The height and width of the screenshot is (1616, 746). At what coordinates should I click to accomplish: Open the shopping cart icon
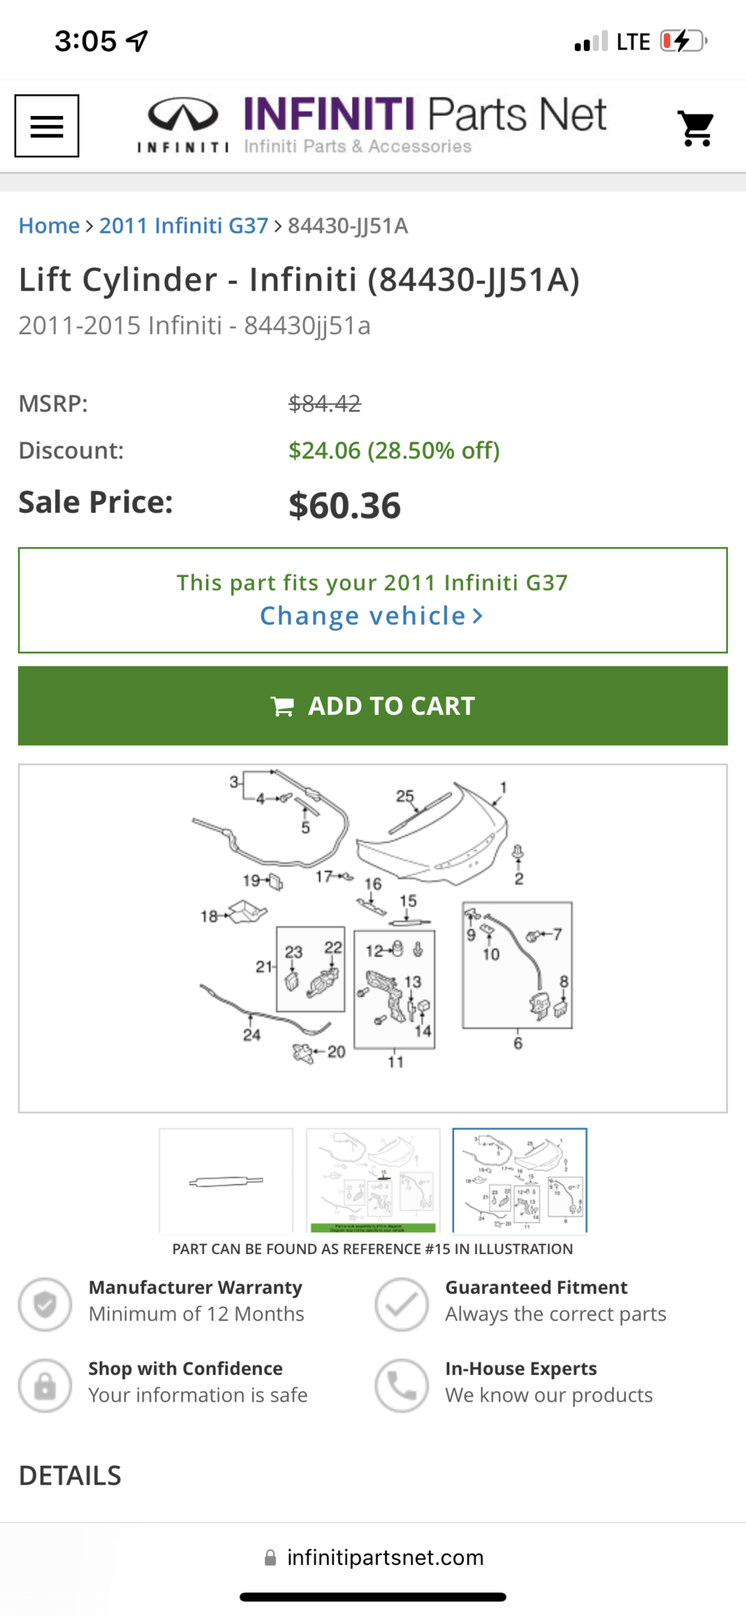696,128
